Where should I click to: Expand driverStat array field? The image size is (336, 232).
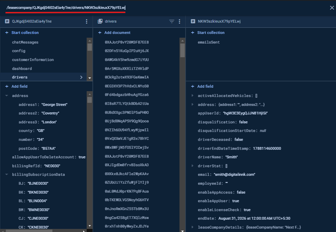[x=192, y=166]
